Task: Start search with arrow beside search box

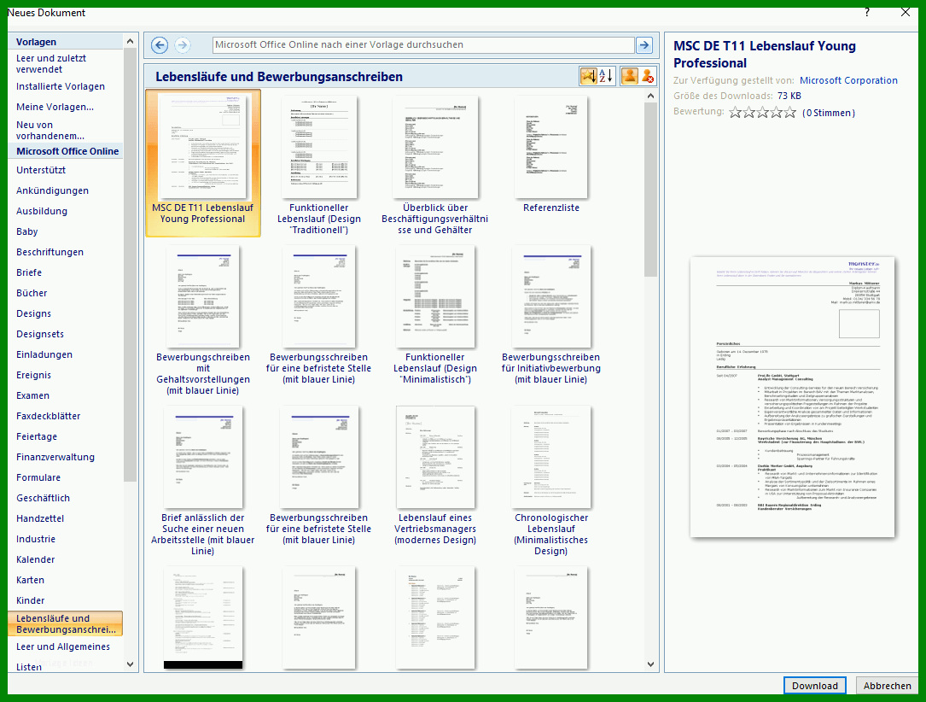Action: (644, 45)
